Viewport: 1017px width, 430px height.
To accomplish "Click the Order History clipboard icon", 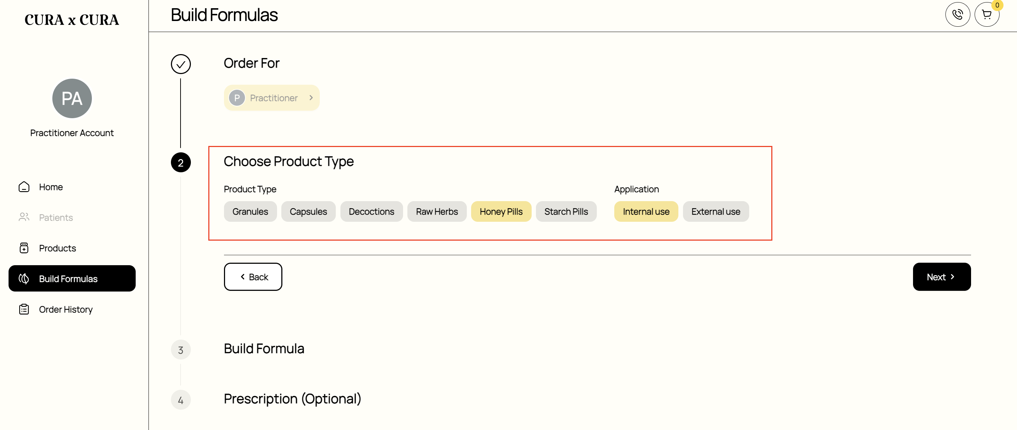I will [x=24, y=309].
